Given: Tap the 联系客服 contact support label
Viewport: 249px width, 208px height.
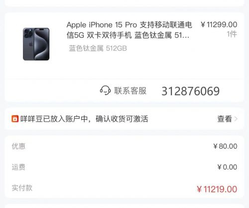Looking at the screenshot, I should tap(130, 91).
